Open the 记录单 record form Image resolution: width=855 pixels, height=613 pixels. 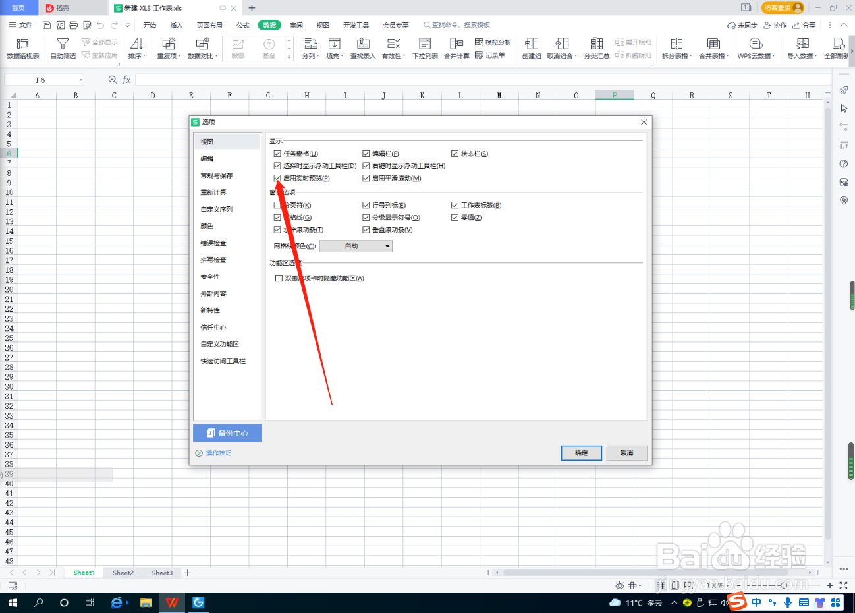coord(490,55)
